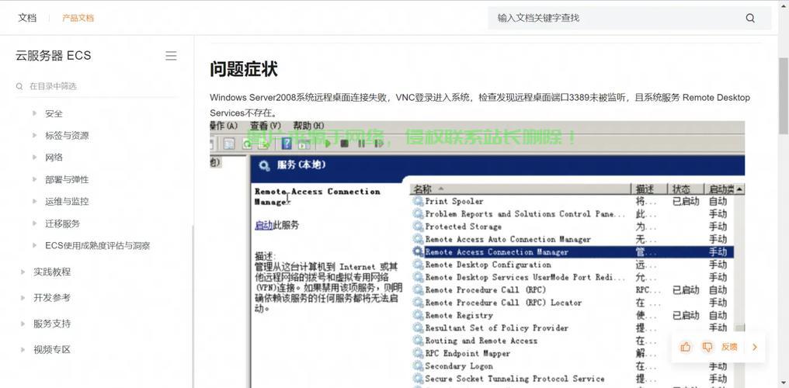Screen dimensions: 789x388
Task: Open the 查看(V) menu
Action: point(265,126)
